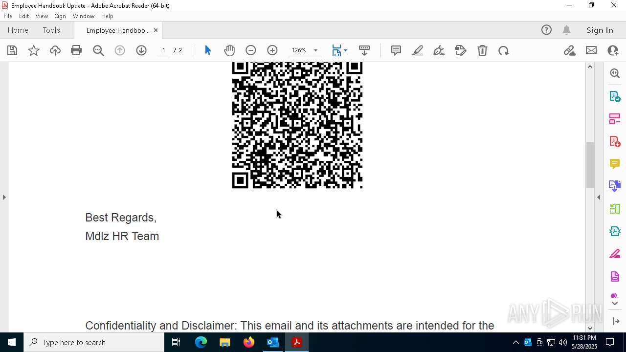Rotate the page using the rotate icon
This screenshot has width=626, height=352.
tap(504, 50)
